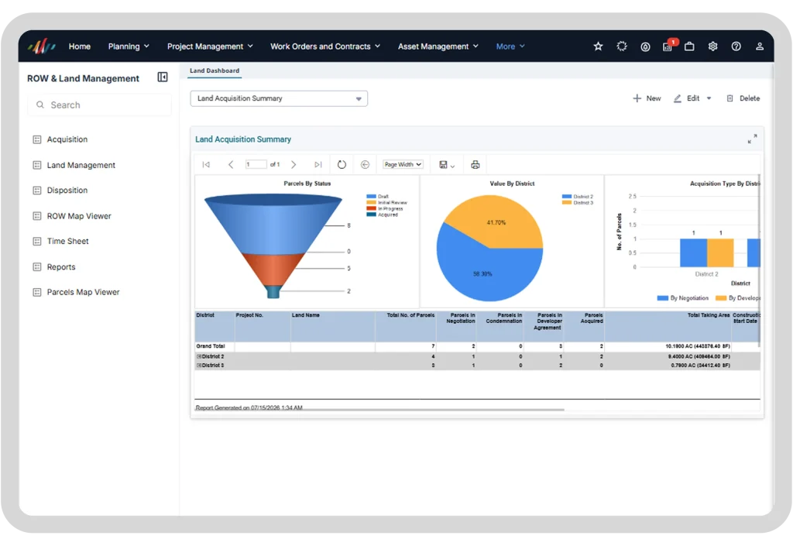Open the user profile icon
793x546 pixels.
point(759,46)
